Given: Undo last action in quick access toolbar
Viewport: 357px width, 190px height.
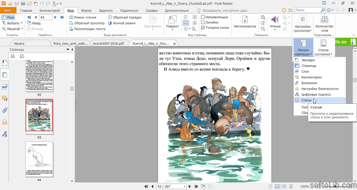Looking at the screenshot, I should point(42,4).
